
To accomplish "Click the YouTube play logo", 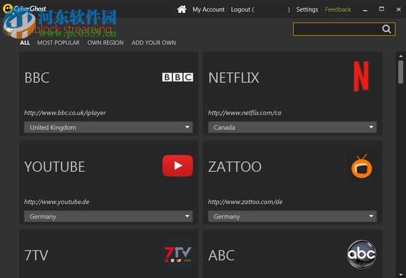I will coord(178,165).
